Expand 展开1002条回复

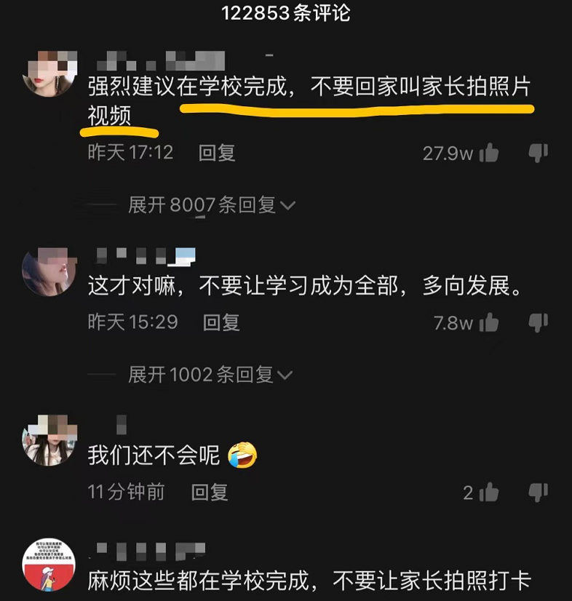210,375
